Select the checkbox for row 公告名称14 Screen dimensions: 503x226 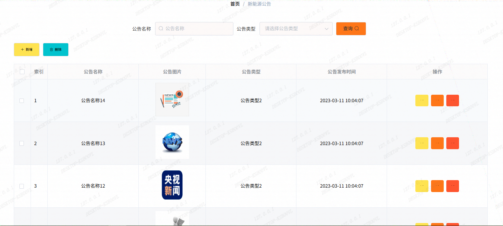pos(22,101)
